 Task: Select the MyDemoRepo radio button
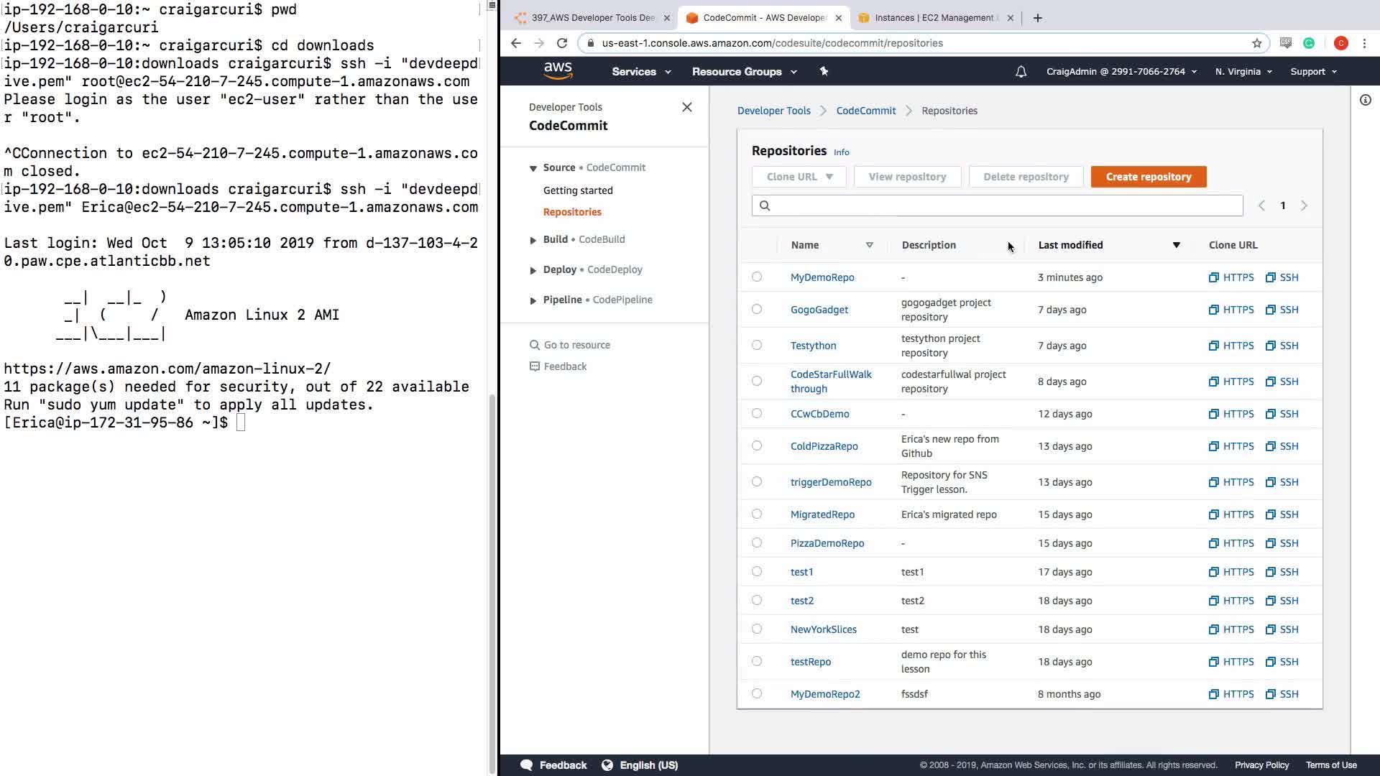[x=757, y=277]
